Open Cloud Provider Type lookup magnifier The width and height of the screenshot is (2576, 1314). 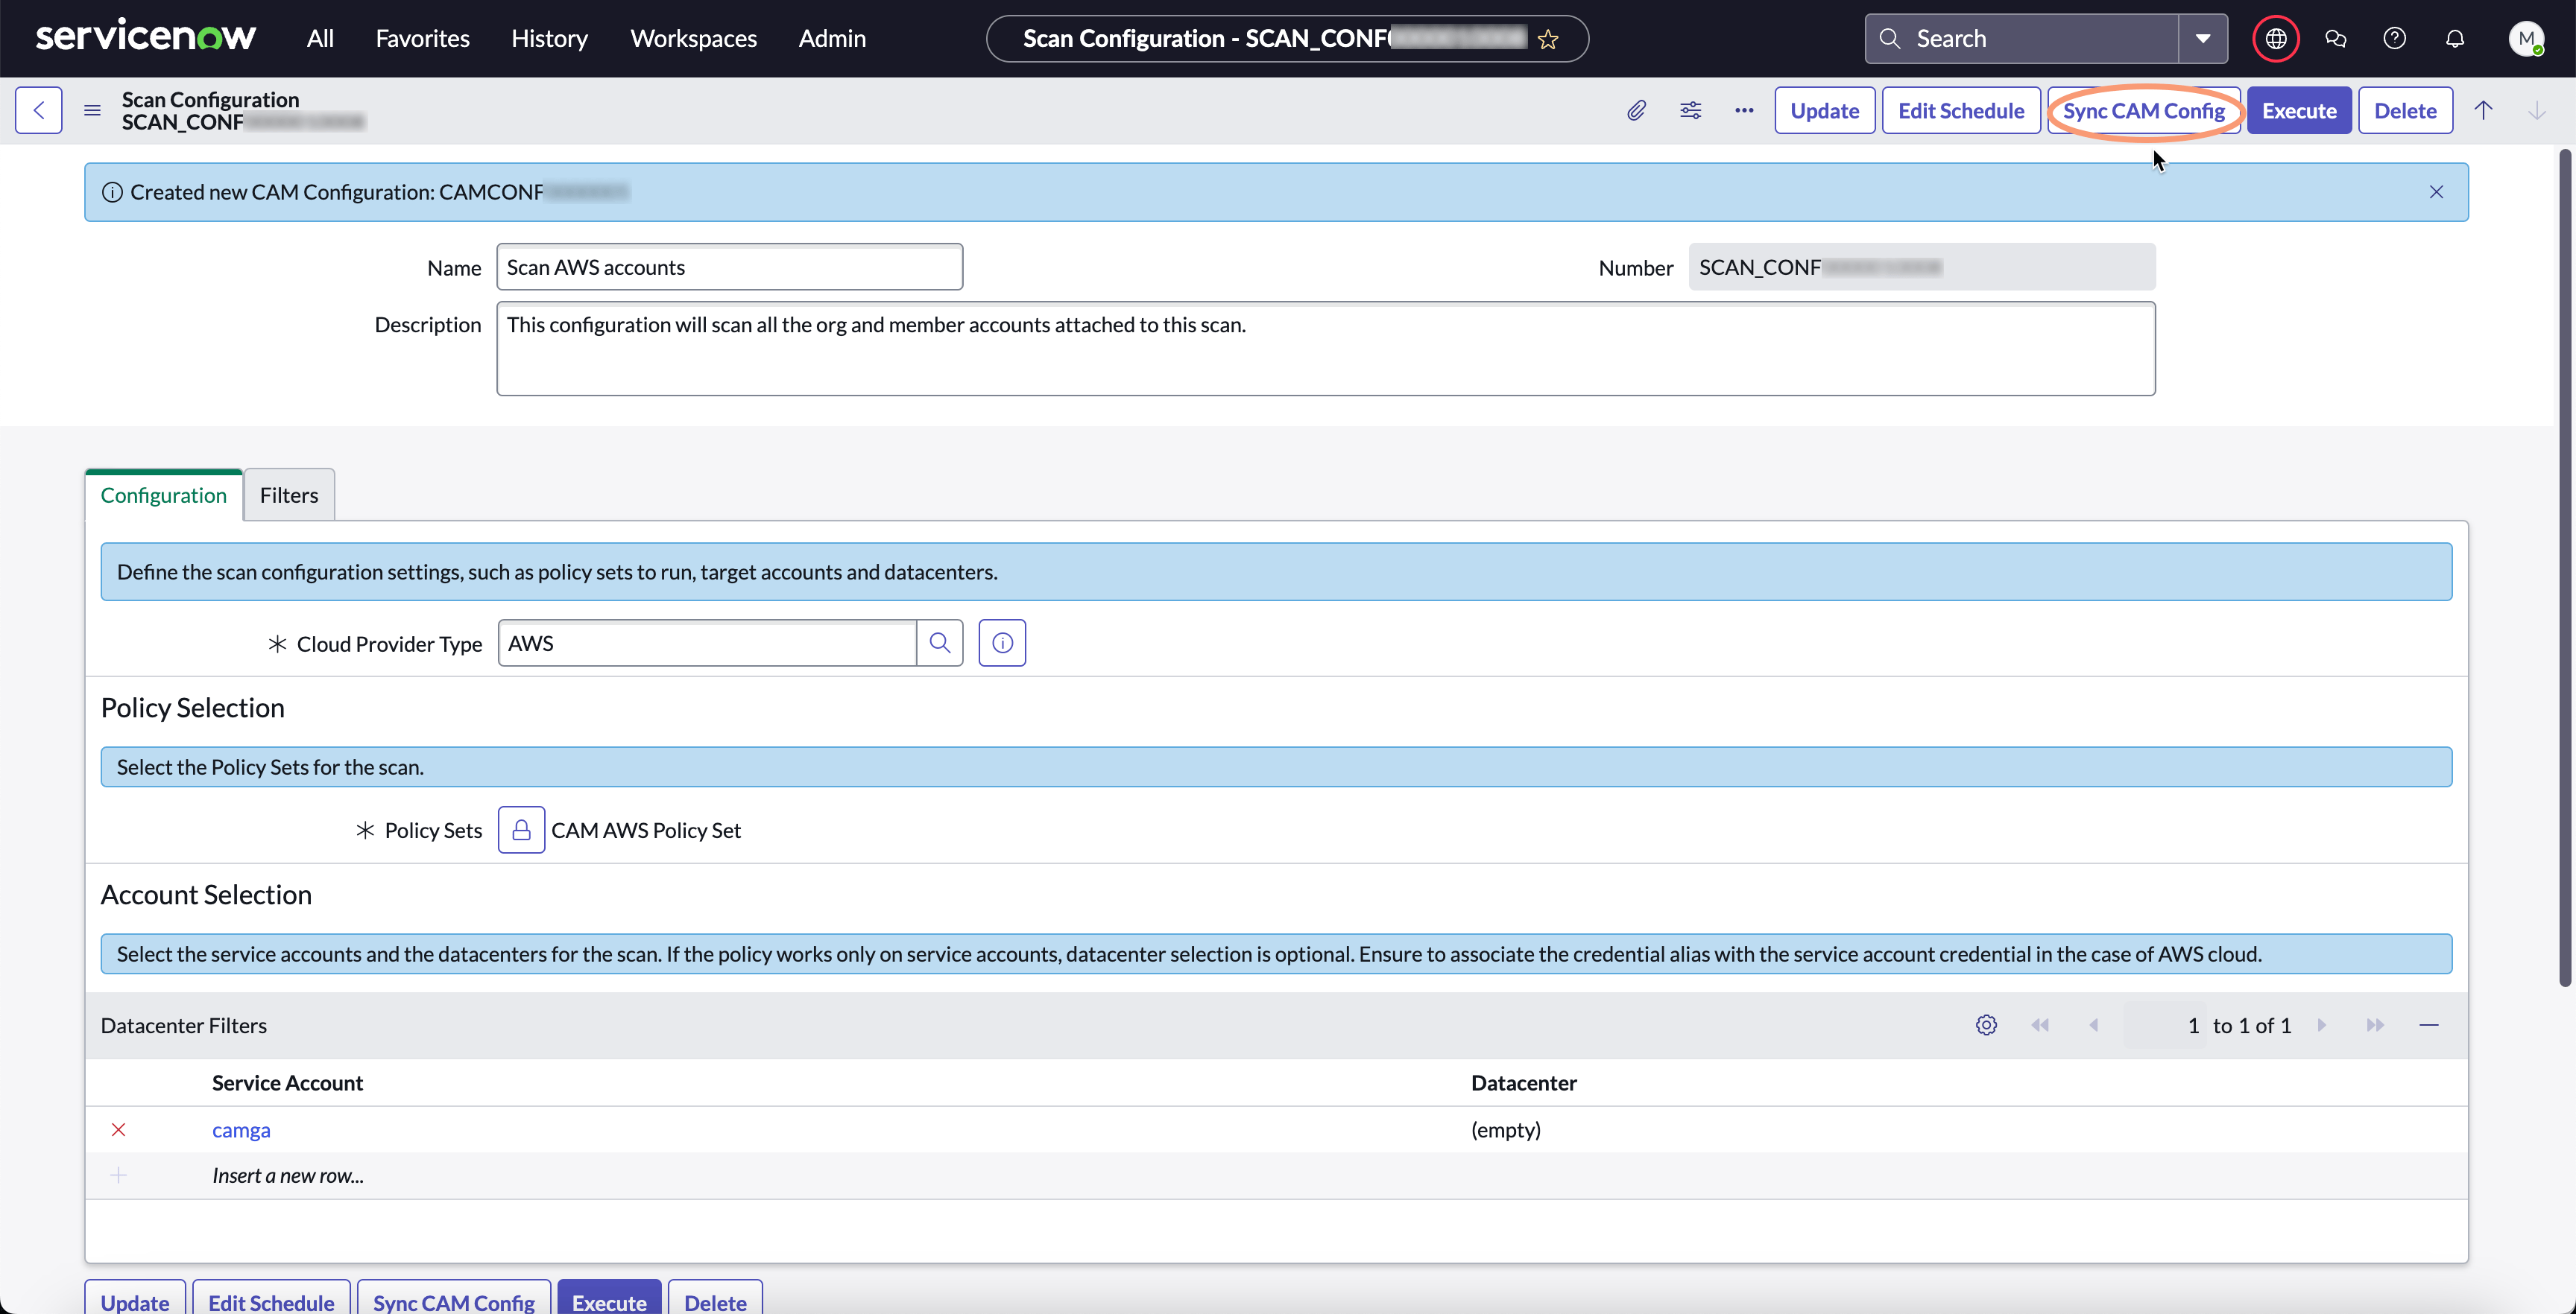point(940,643)
